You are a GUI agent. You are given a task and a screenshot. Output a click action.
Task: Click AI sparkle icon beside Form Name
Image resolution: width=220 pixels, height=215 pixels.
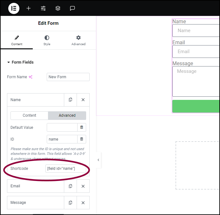[x=31, y=77]
